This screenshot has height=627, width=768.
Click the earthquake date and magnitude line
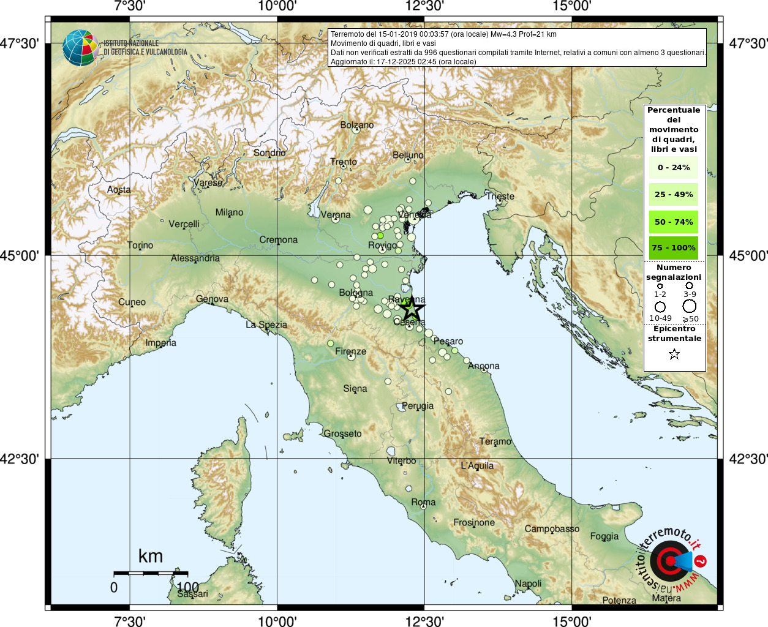[x=444, y=34]
